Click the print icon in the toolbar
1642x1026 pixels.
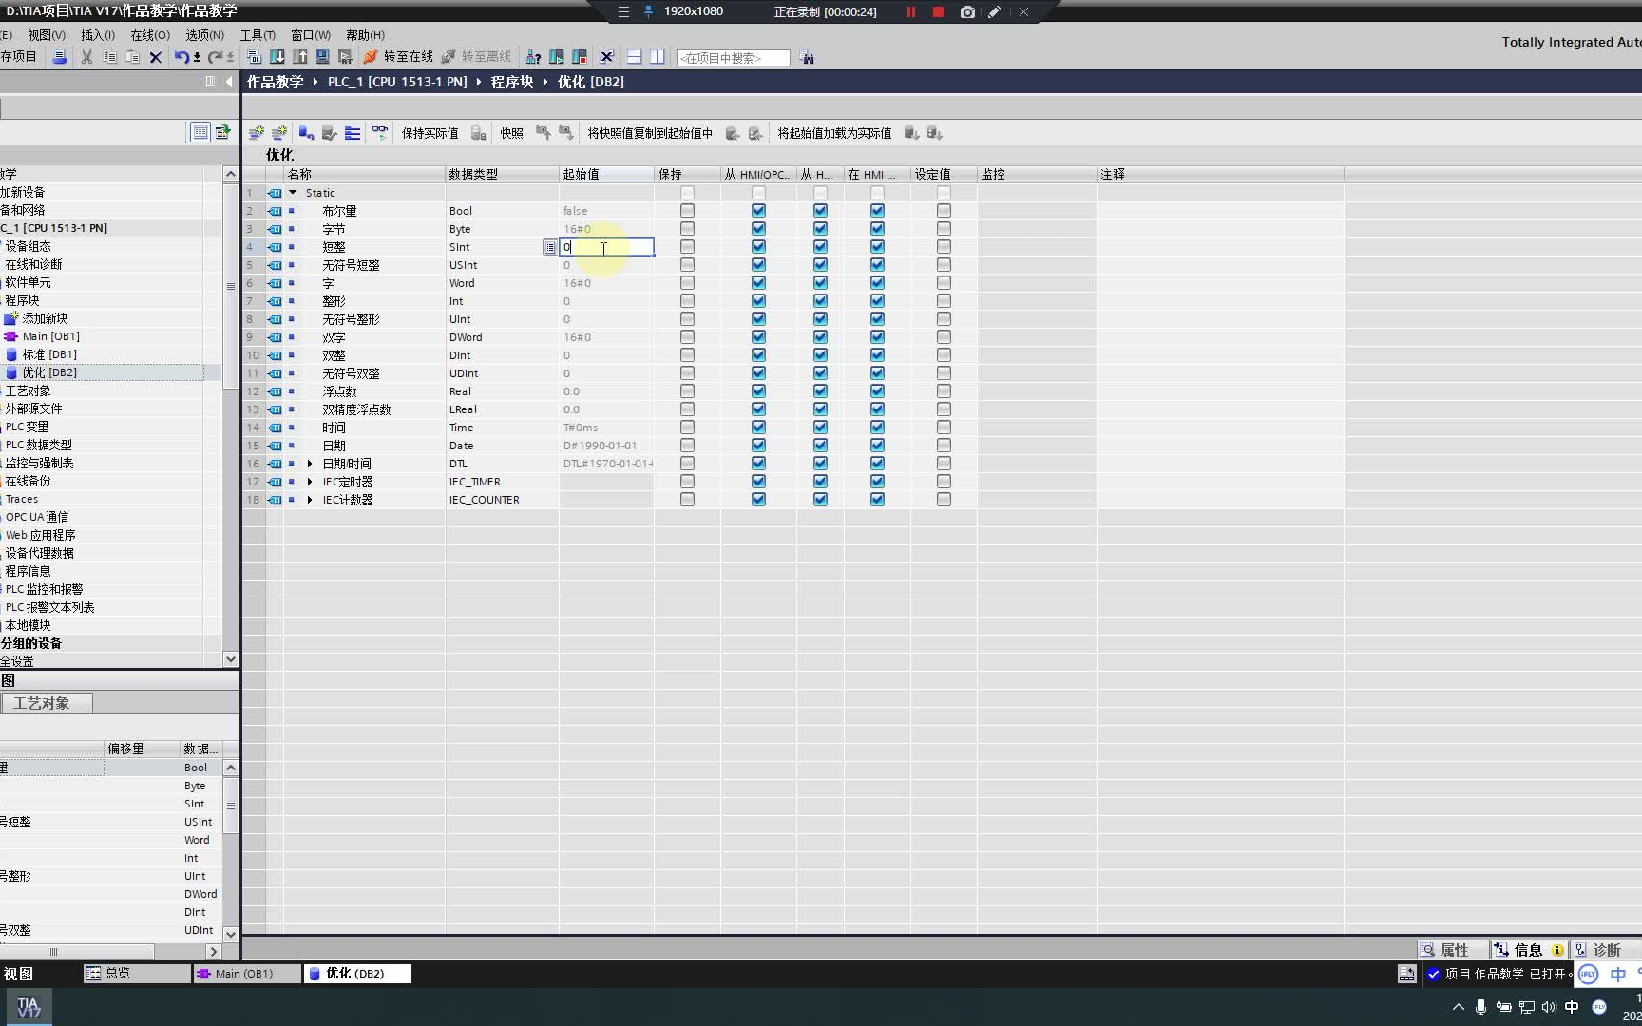pos(59,57)
